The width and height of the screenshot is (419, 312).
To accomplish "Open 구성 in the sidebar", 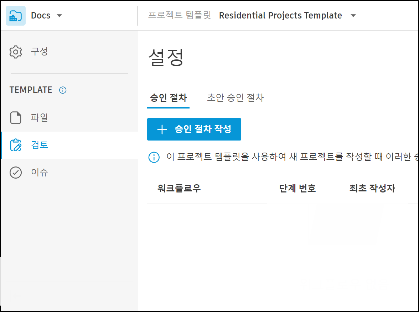I will coord(39,52).
